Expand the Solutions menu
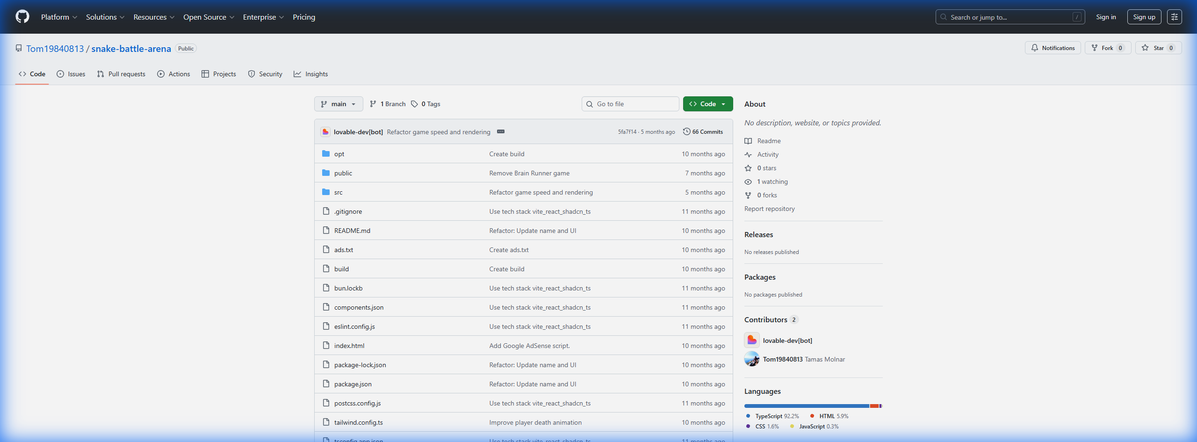The height and width of the screenshot is (442, 1197). (x=105, y=17)
